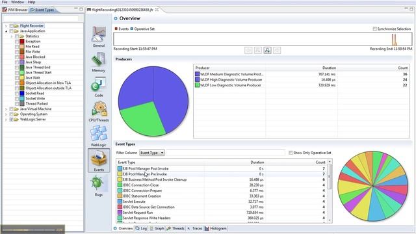Open the General tab group icon

99,34
